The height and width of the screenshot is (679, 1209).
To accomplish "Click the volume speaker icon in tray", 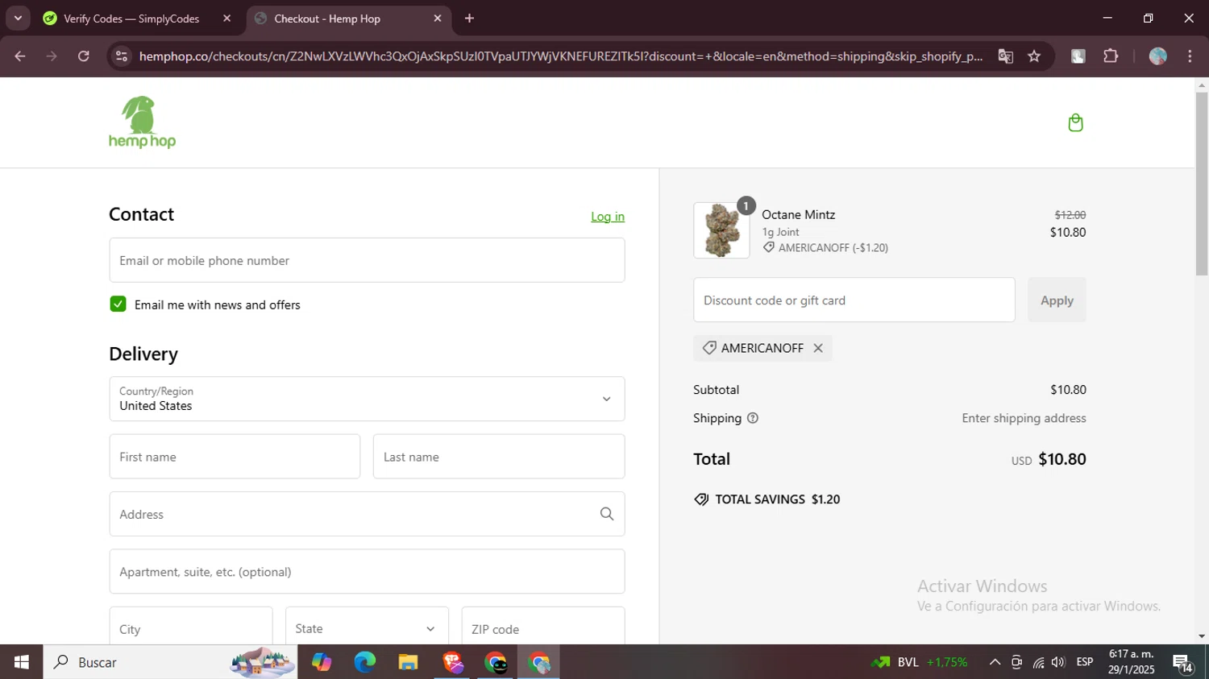I will click(x=1058, y=662).
